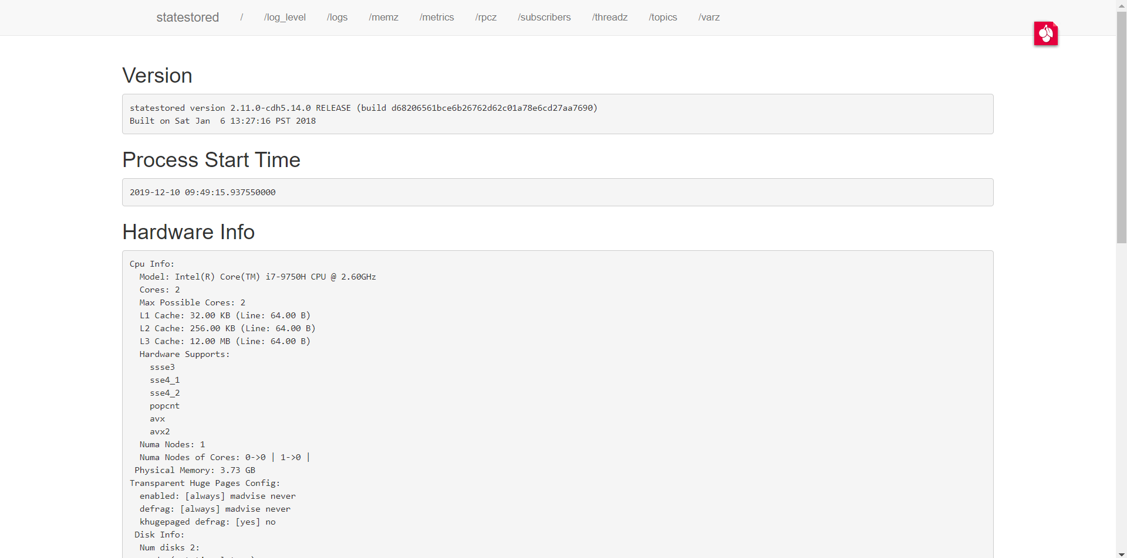This screenshot has width=1127, height=558.
Task: Go to the / root page
Action: (241, 18)
